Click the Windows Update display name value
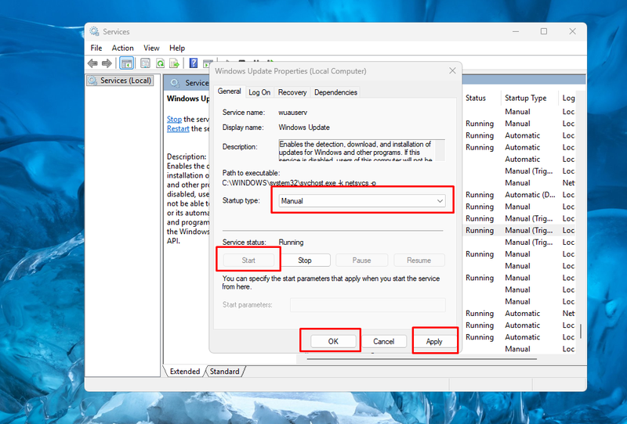This screenshot has height=424, width=627. pyautogui.click(x=304, y=128)
